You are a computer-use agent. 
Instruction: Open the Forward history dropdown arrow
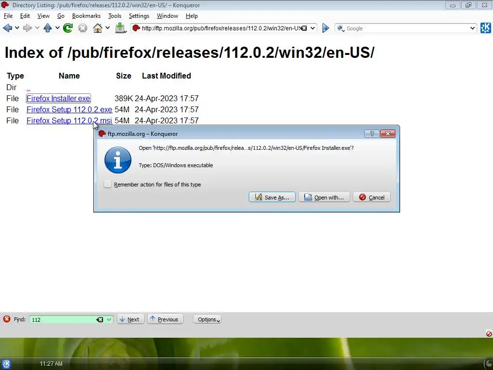pyautogui.click(x=37, y=28)
